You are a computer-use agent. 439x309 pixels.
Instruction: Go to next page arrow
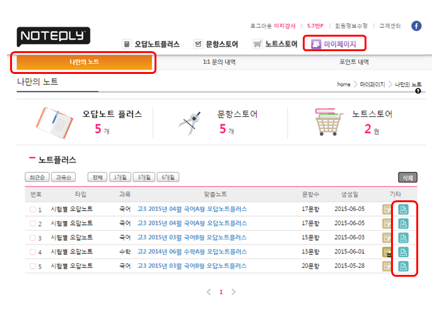pos(233,292)
